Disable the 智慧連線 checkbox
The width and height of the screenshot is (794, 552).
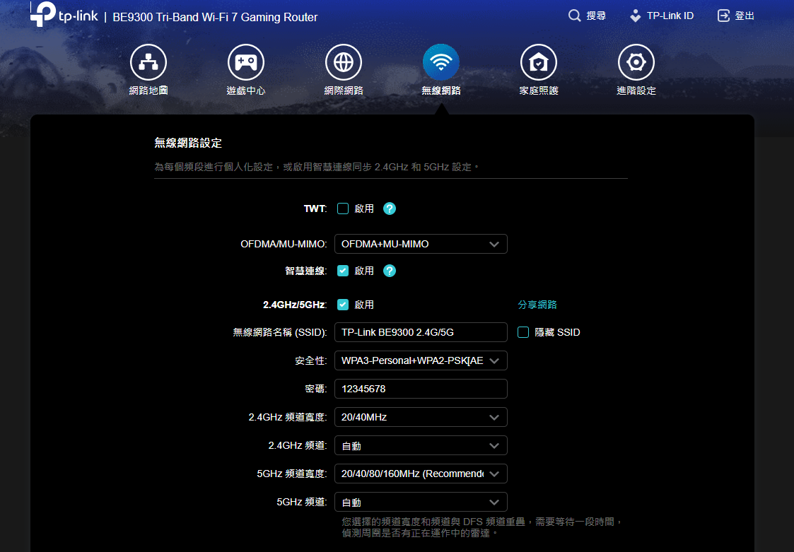343,271
